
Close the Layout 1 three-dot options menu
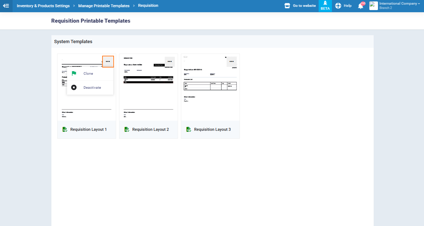click(108, 62)
